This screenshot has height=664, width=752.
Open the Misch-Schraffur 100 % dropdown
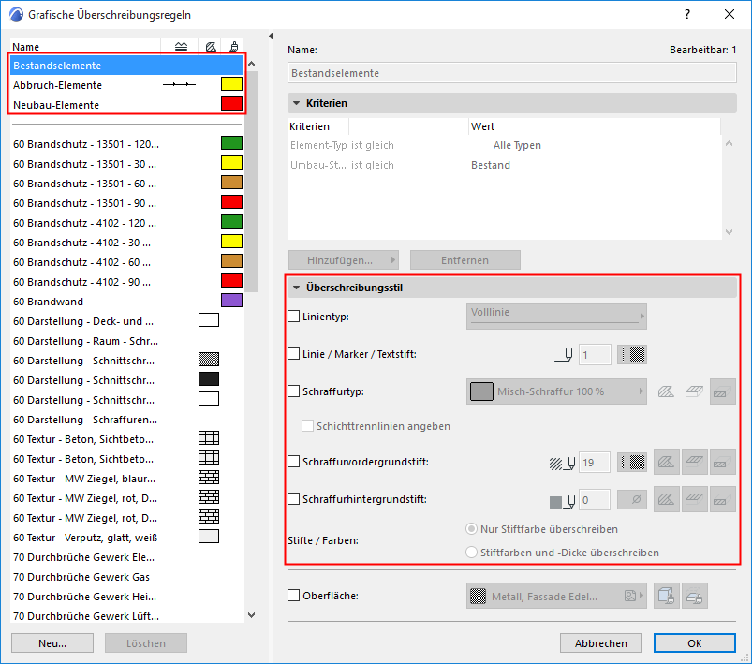[x=556, y=391]
